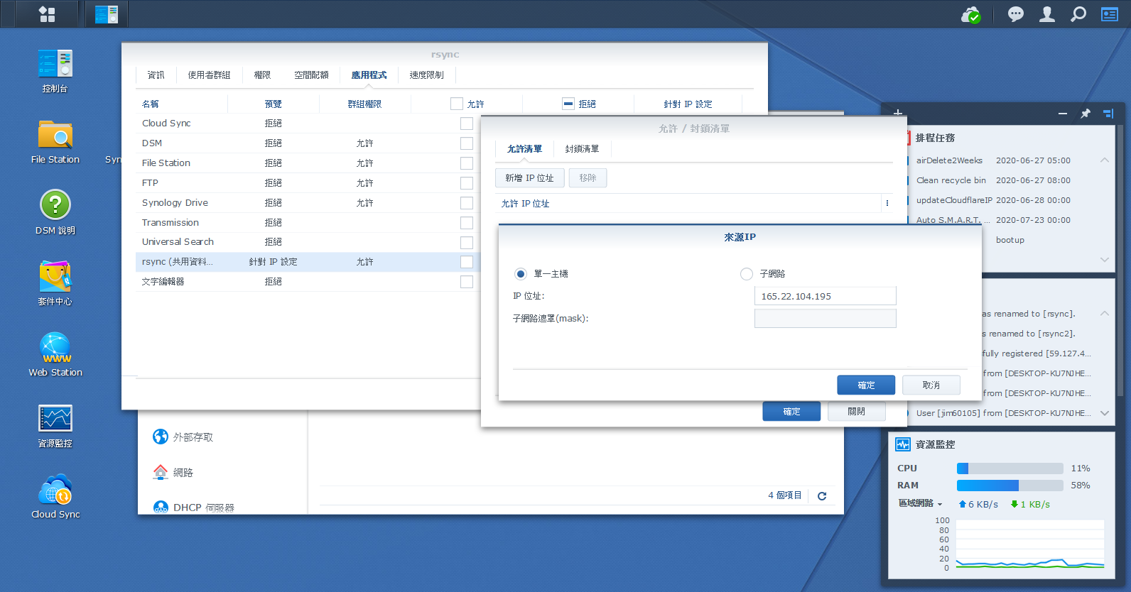This screenshot has width=1131, height=592.
Task: Select the 子網路 radio button
Action: 747,274
